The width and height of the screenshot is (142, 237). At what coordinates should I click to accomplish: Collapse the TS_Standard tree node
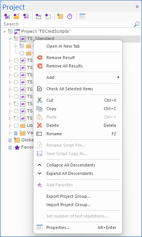pyautogui.click(x=10, y=39)
